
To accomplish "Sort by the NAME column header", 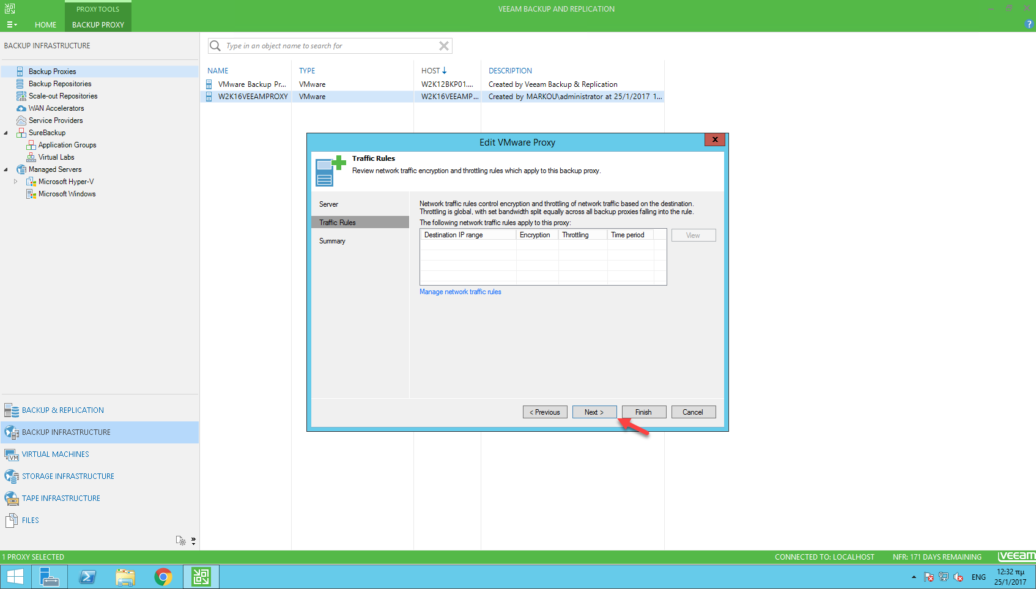I will (218, 71).
